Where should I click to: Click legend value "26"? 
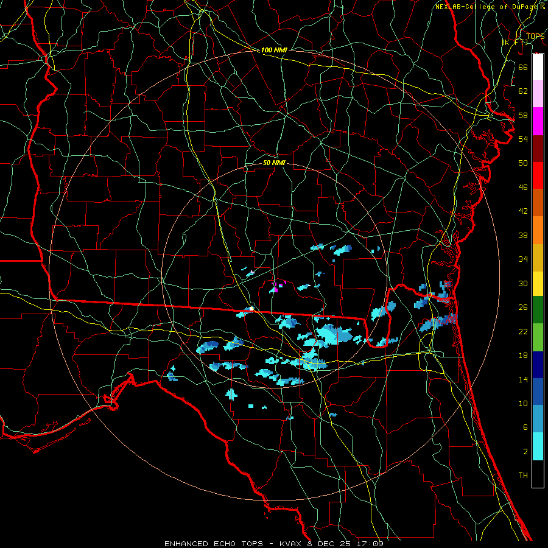pos(523,307)
